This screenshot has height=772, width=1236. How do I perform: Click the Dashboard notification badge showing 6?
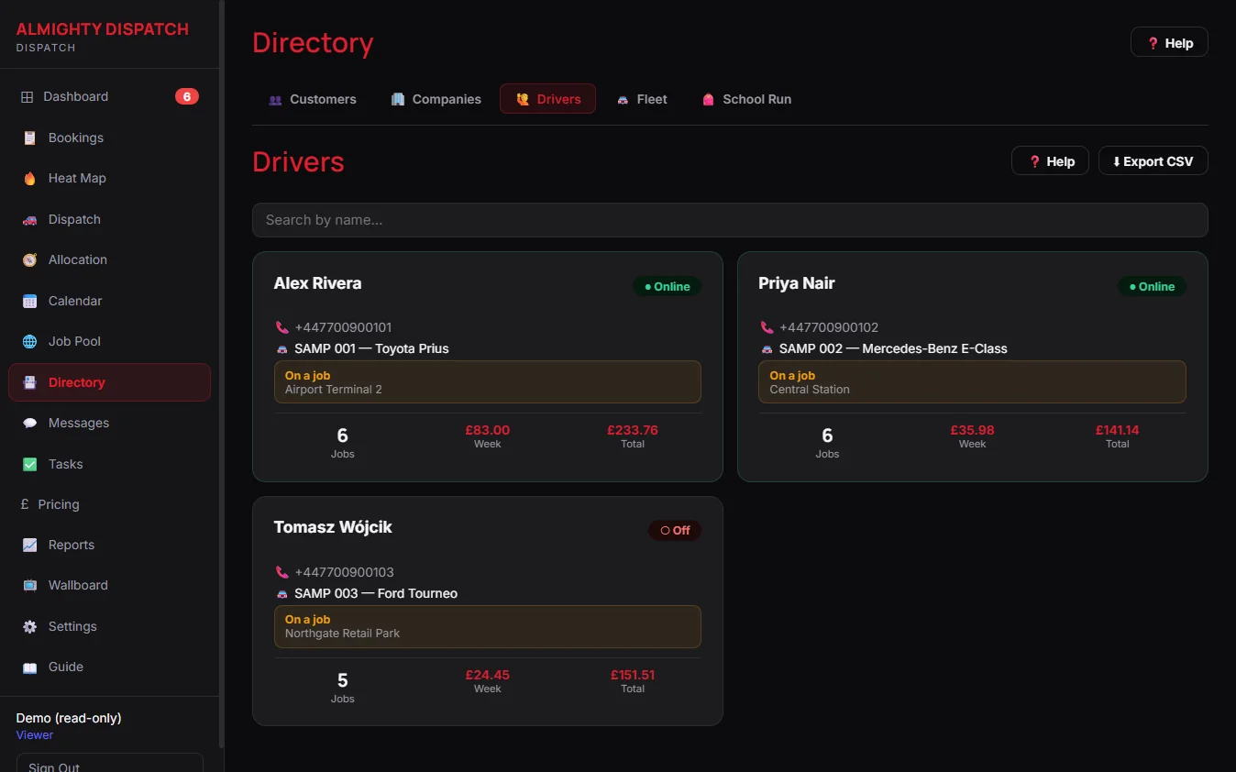187,96
